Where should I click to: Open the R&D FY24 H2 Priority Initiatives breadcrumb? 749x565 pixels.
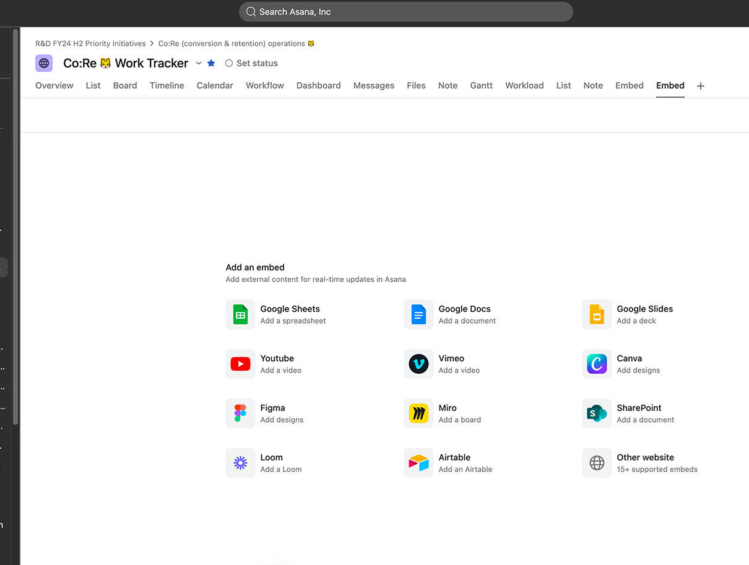pos(90,43)
